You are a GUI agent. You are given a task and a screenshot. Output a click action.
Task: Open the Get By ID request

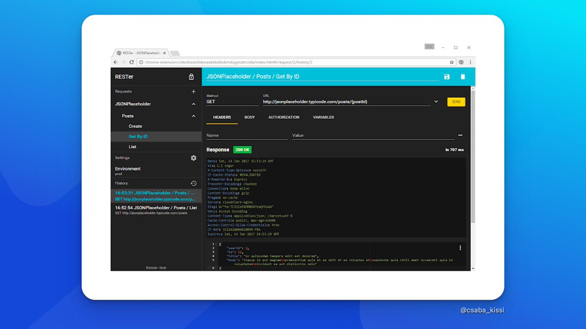156,136
